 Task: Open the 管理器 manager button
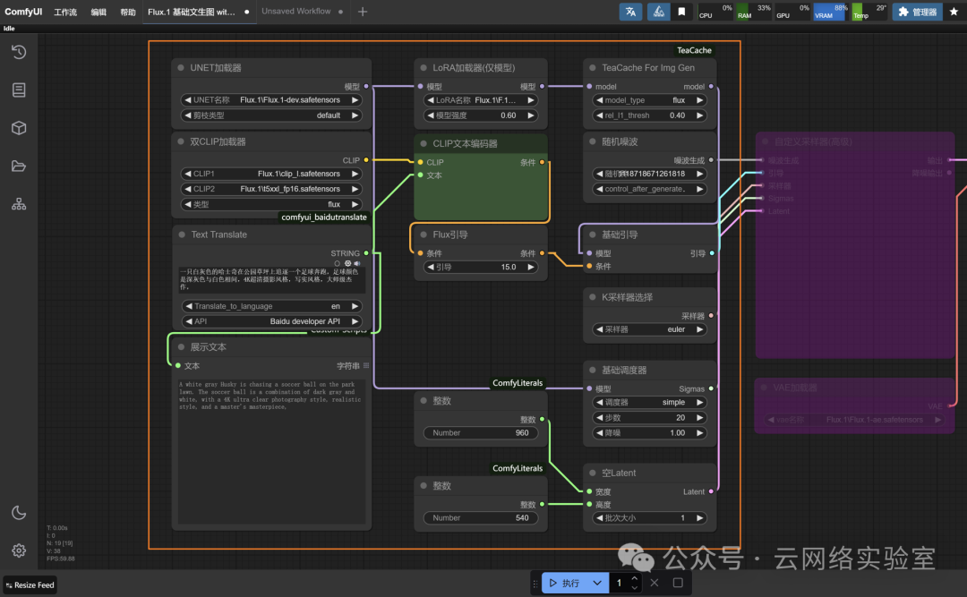point(917,12)
